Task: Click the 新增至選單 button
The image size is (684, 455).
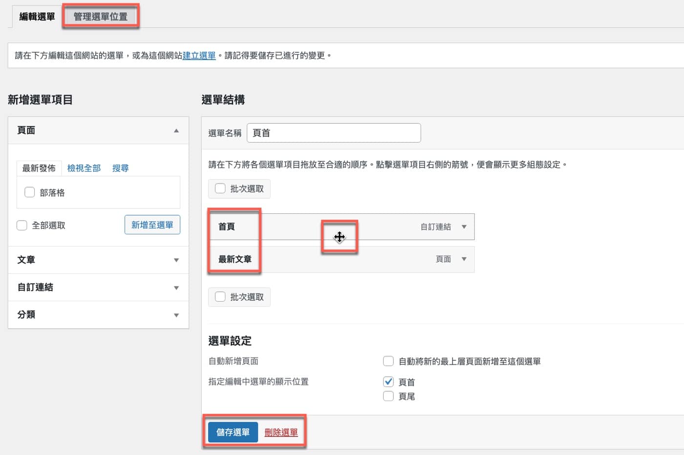Action: pyautogui.click(x=152, y=225)
